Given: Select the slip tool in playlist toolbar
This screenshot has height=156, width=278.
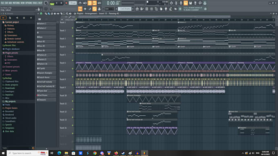Looking at the screenshot, I should pos(58,13).
